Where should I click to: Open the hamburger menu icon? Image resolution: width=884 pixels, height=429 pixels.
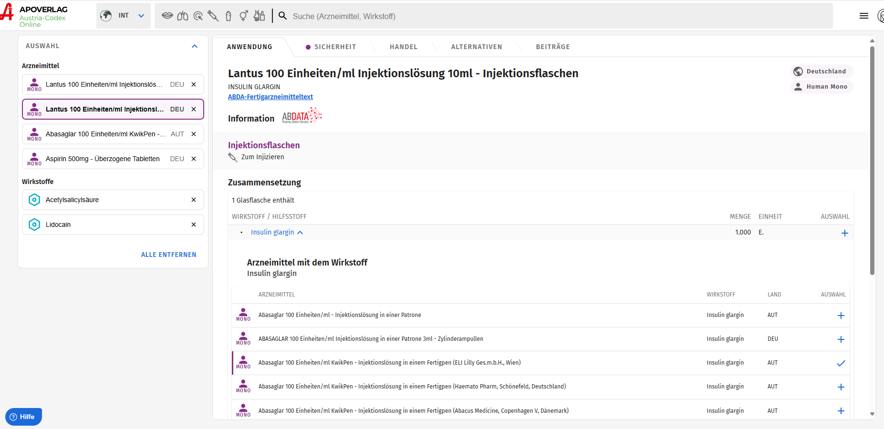click(864, 16)
